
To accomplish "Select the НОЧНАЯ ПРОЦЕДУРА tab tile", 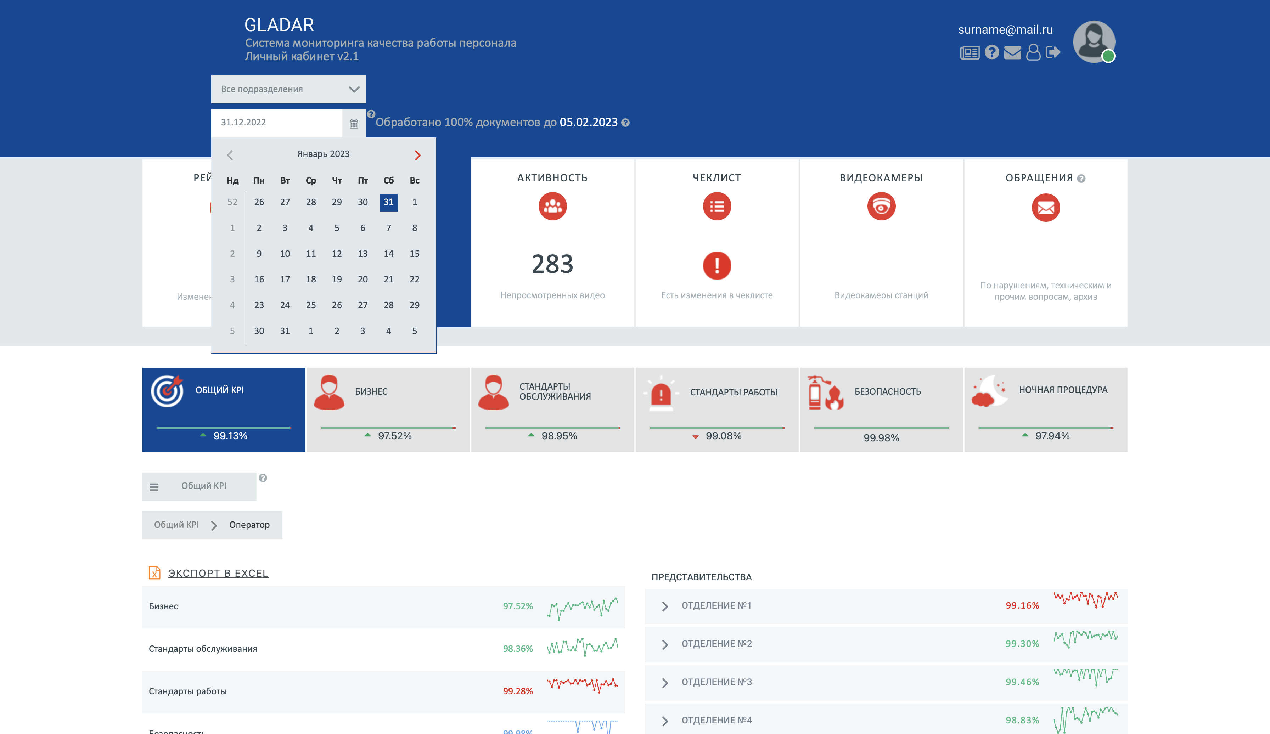I will (x=1046, y=410).
